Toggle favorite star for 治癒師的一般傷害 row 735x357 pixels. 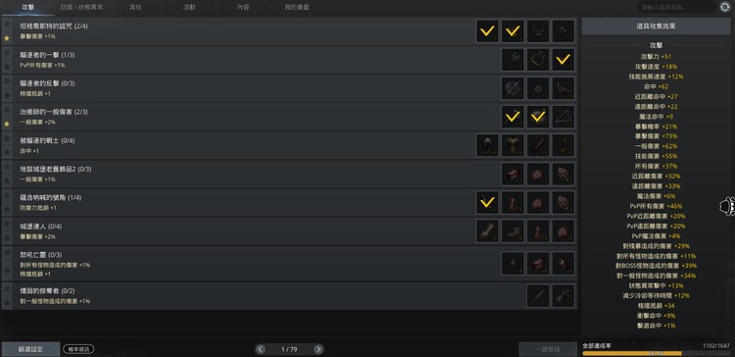pyautogui.click(x=7, y=124)
